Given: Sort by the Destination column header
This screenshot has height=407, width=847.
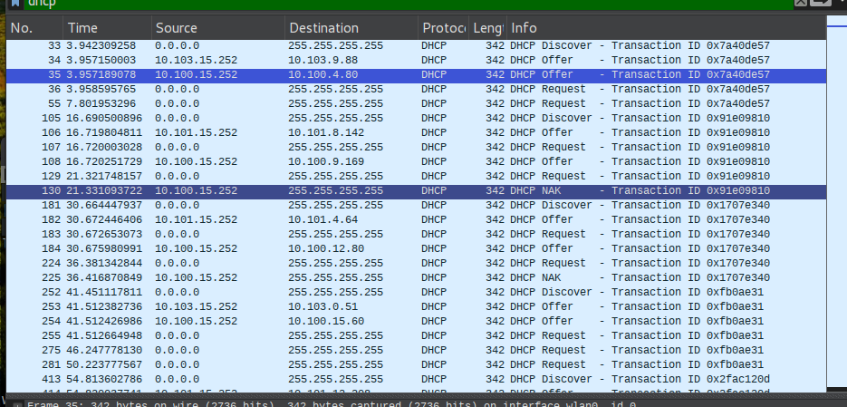Looking at the screenshot, I should pos(349,28).
